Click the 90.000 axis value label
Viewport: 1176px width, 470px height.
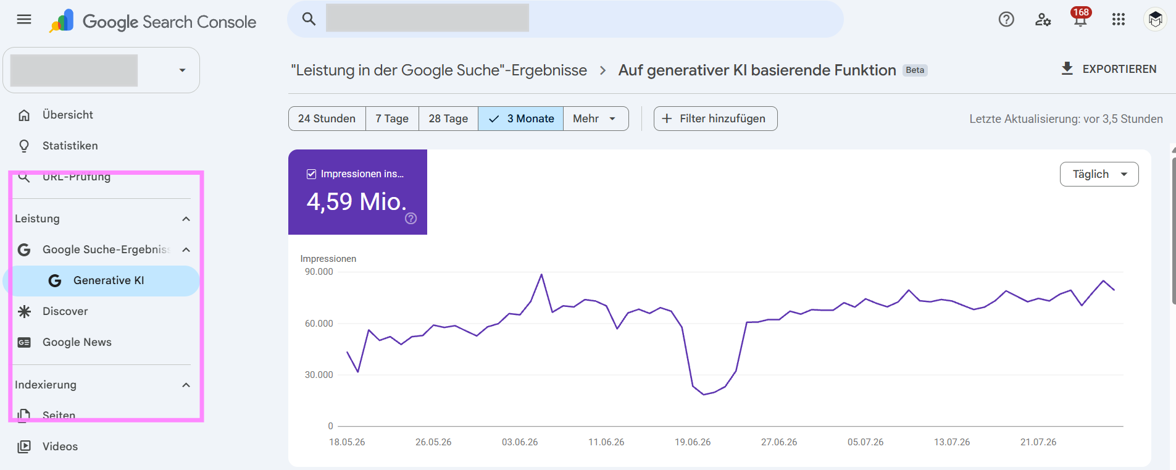click(319, 272)
